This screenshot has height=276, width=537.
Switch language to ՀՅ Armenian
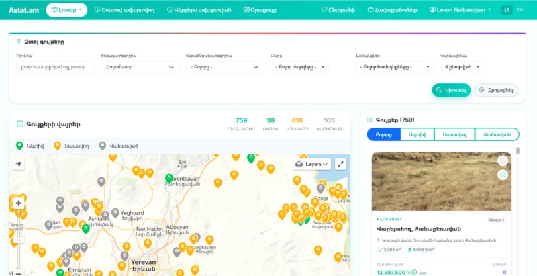tap(507, 10)
